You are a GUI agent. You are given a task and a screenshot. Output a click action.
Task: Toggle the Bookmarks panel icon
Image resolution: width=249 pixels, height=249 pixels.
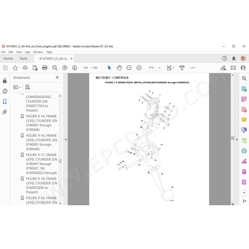[5, 102]
